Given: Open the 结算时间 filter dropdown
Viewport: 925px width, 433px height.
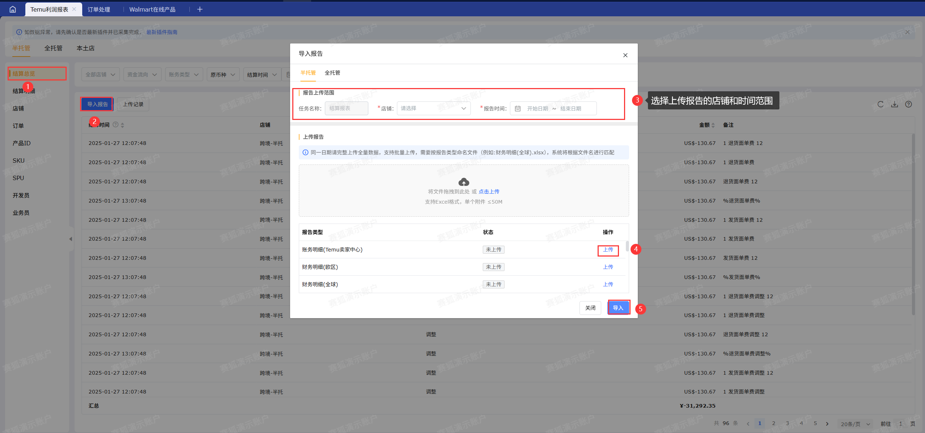Looking at the screenshot, I should click(262, 75).
